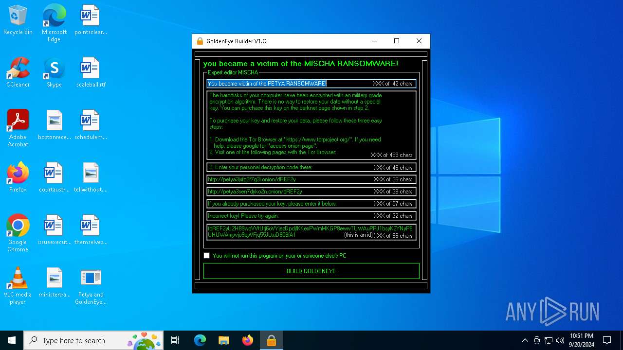
Task: Click the 'Expert editor MISCHA' group label
Action: tap(233, 73)
